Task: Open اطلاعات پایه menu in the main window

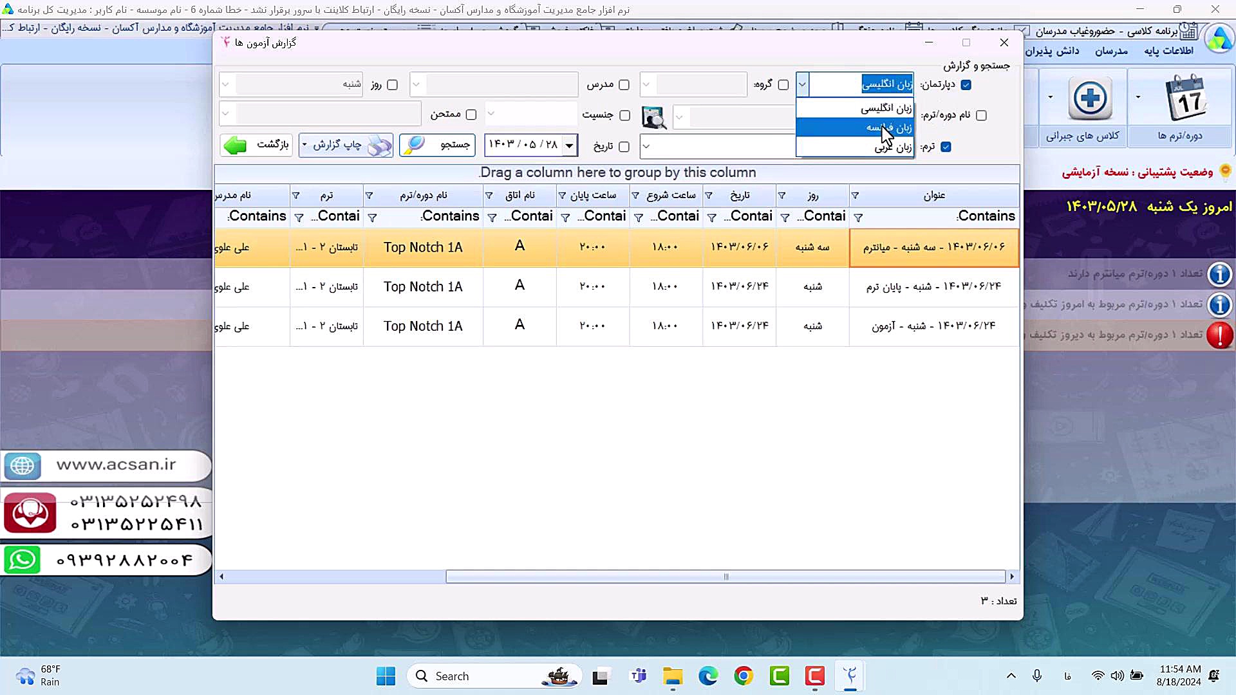Action: tap(1168, 51)
